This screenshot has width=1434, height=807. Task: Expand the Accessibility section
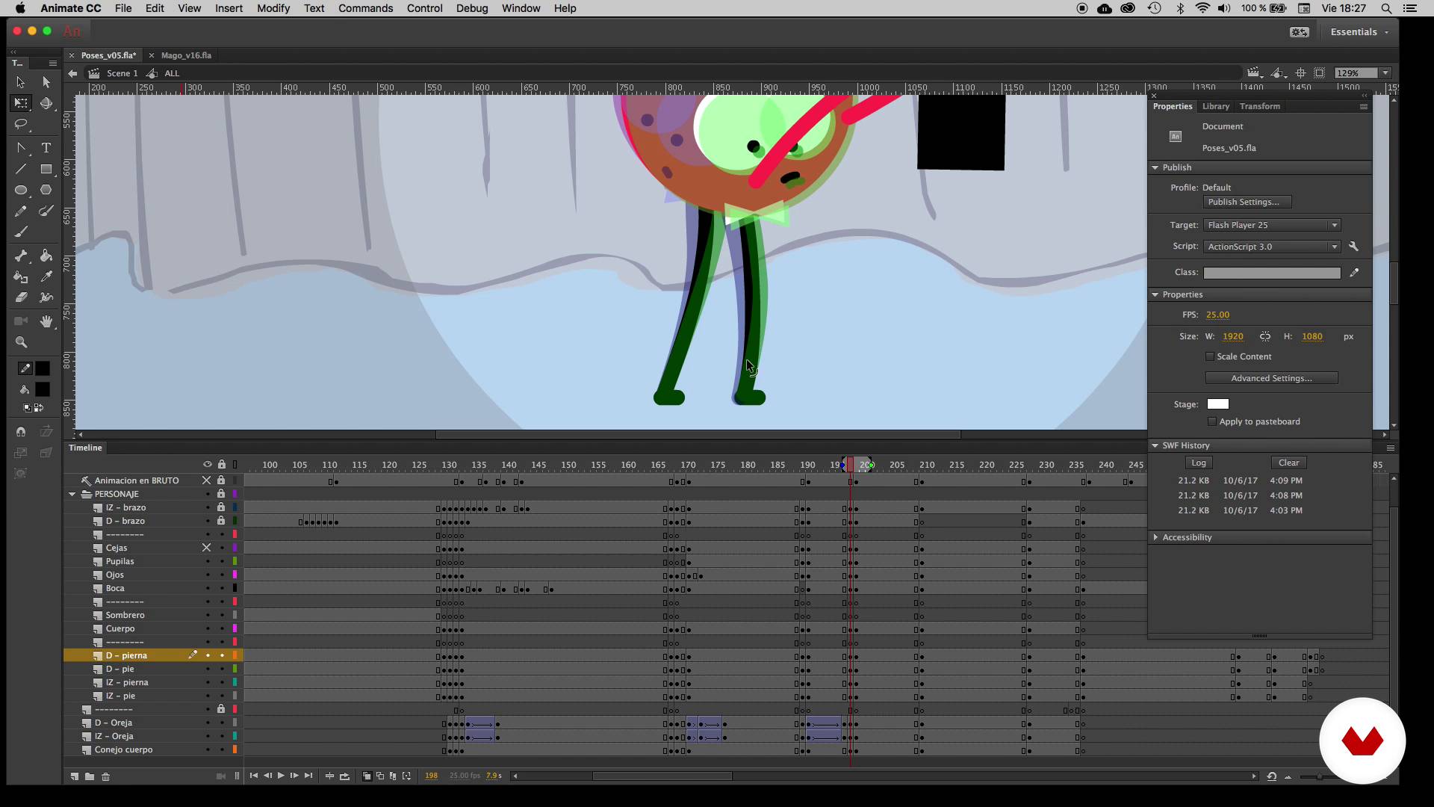click(x=1155, y=538)
